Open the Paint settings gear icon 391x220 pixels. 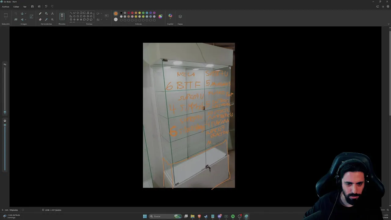pos(388,6)
